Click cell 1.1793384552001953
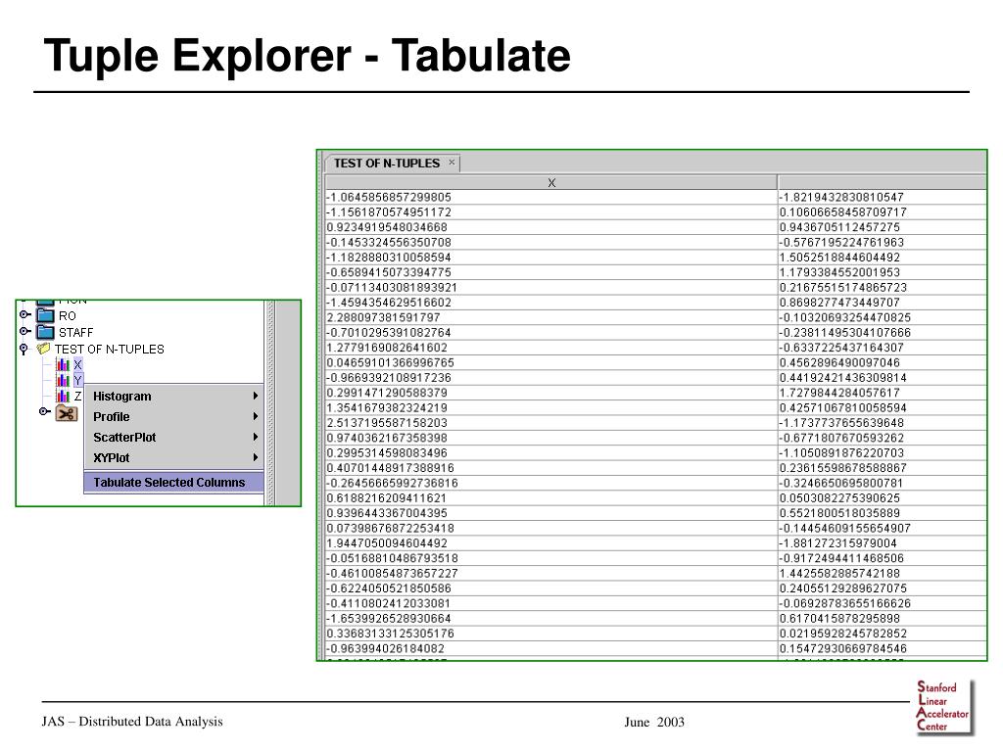This screenshot has width=1003, height=752. tap(883, 272)
